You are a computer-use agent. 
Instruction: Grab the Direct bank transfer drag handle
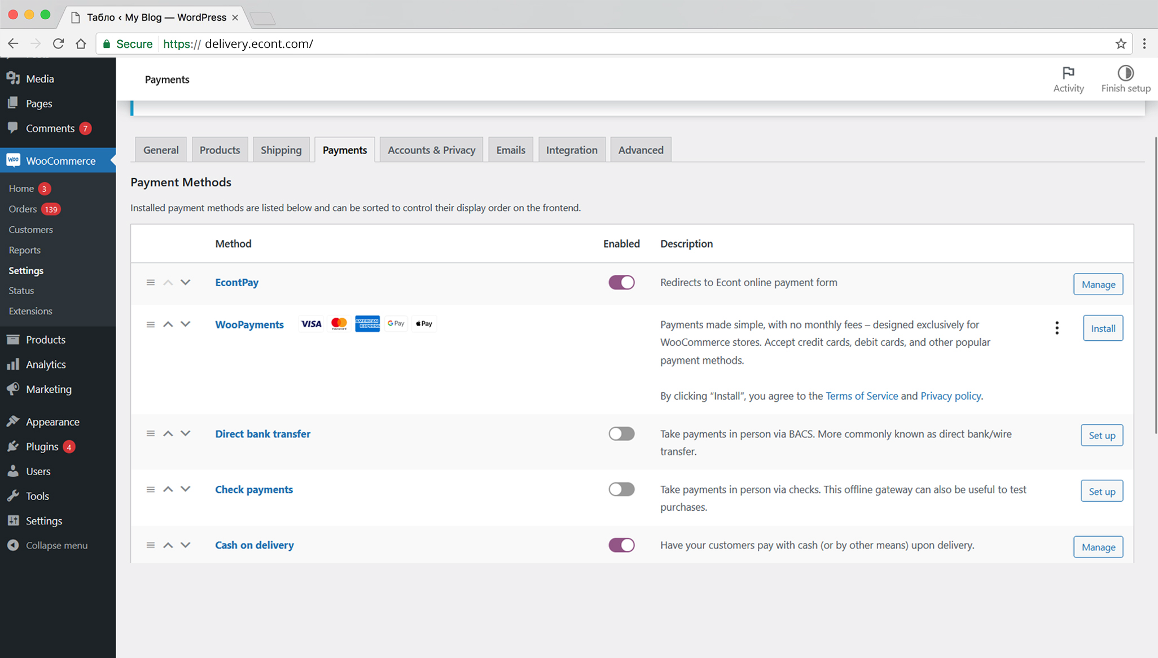[151, 433]
